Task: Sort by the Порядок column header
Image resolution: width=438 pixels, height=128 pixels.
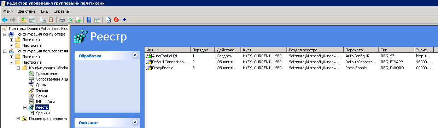Action: click(x=203, y=50)
